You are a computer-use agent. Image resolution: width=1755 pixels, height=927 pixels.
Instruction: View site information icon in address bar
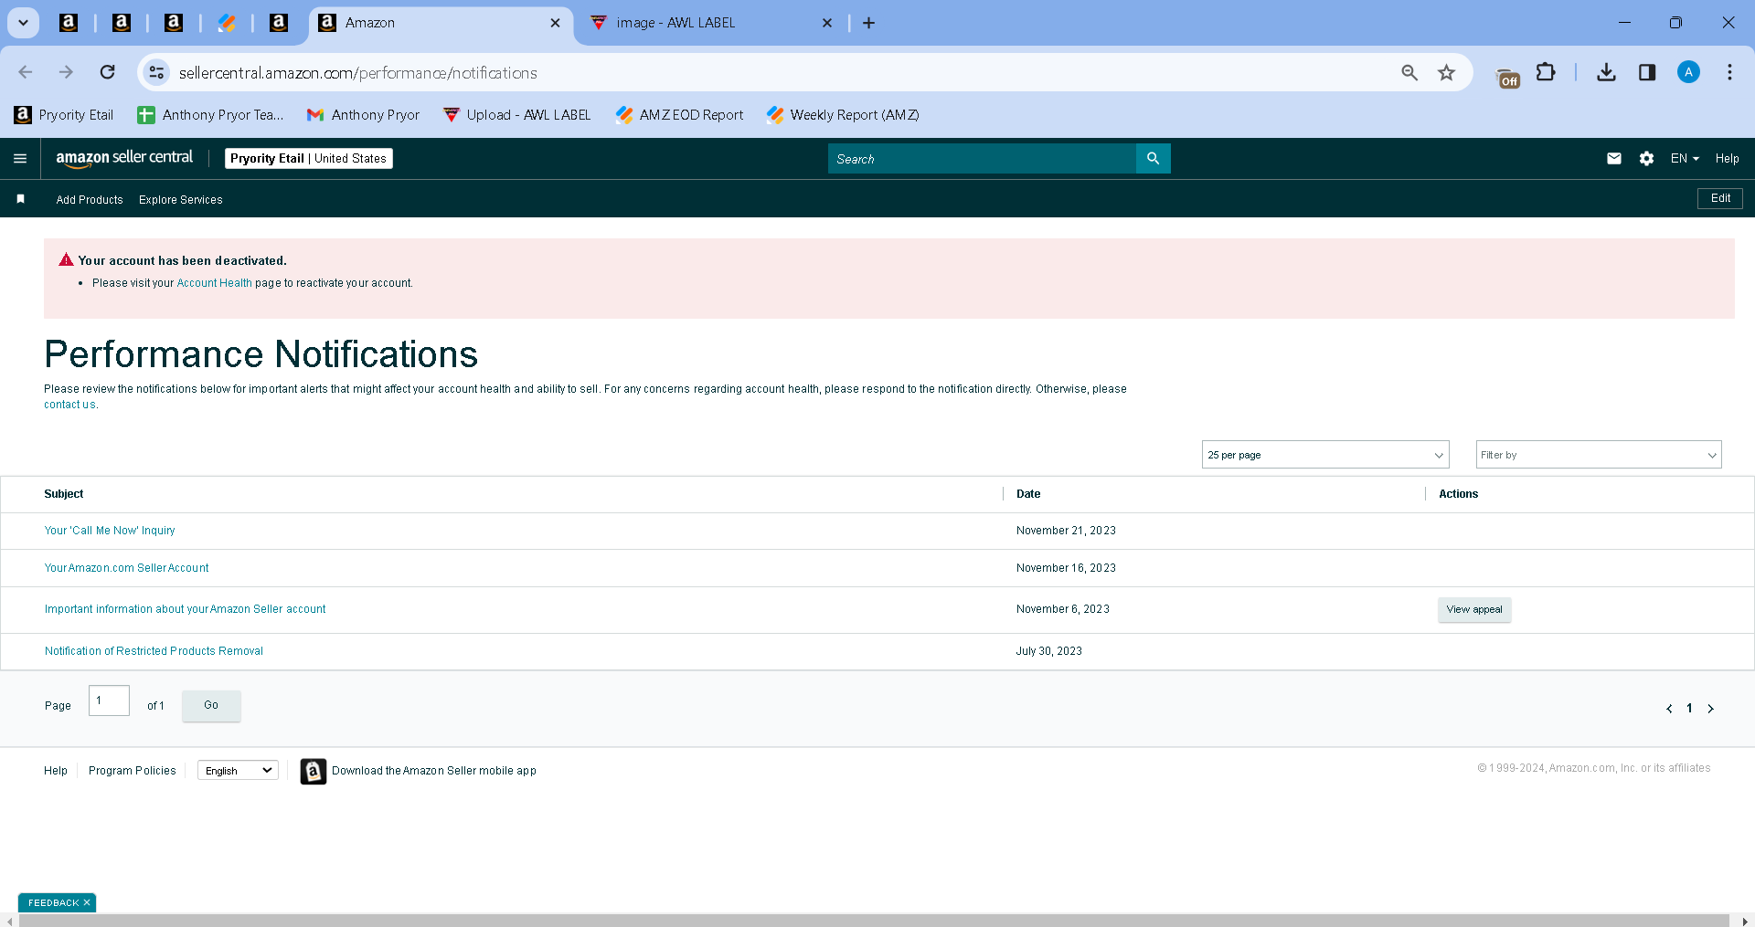point(157,72)
